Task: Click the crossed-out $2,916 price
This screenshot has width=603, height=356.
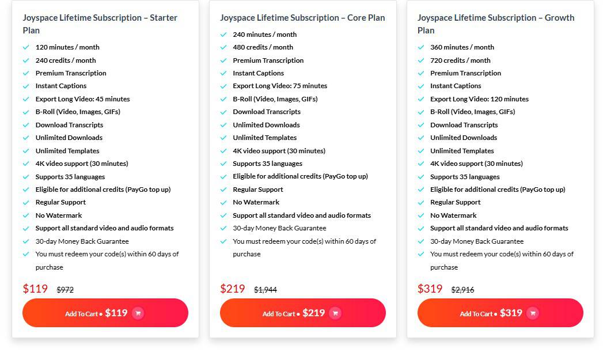Action: point(463,290)
